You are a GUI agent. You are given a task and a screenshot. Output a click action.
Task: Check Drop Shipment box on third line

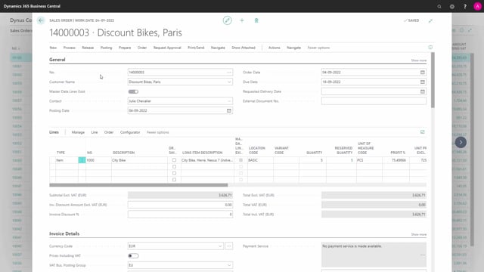[x=174, y=173]
